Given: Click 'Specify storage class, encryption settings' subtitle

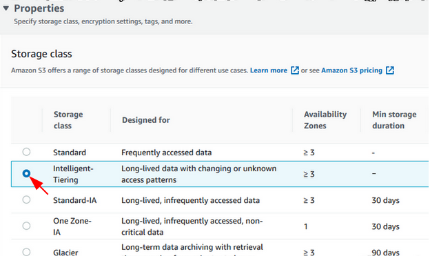Looking at the screenshot, I should coord(103,21).
